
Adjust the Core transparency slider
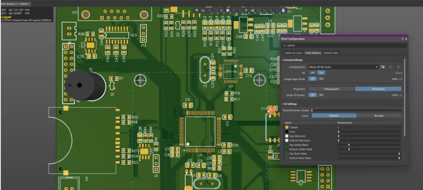click(x=369, y=132)
